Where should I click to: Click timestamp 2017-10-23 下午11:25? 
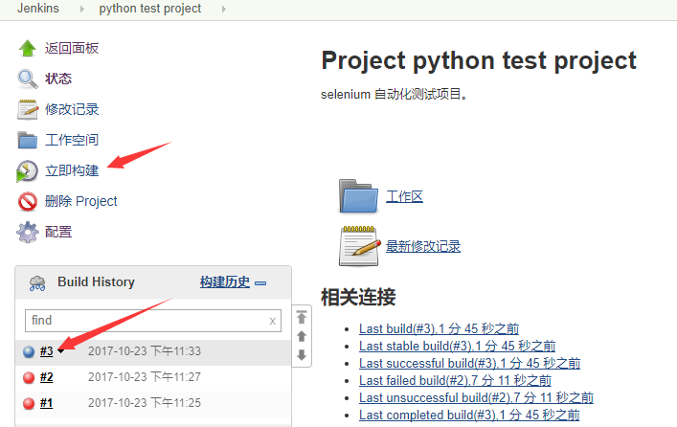click(145, 403)
